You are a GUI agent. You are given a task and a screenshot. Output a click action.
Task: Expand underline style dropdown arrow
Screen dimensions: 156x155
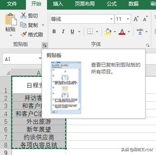tap(80, 32)
